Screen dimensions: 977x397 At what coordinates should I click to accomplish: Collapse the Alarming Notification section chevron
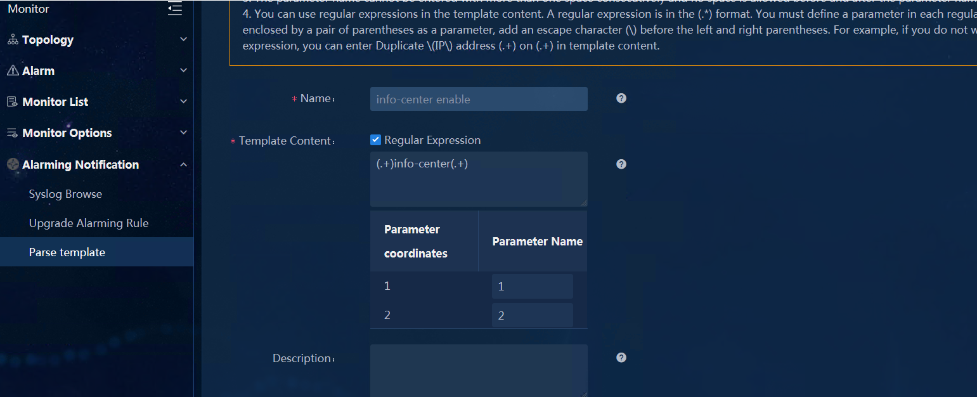184,165
